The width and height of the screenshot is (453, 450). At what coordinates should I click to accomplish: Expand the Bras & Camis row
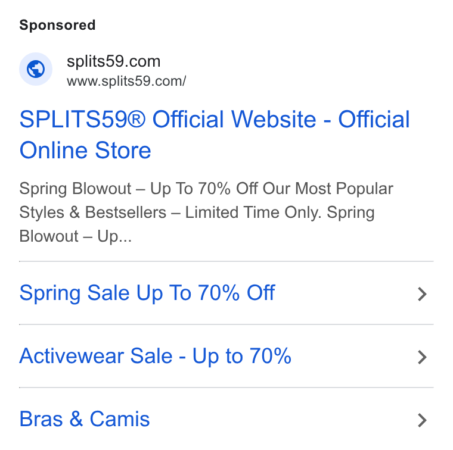[226, 419]
